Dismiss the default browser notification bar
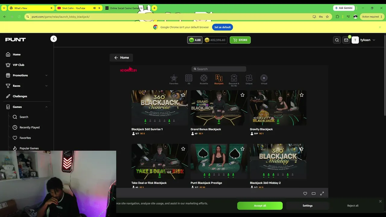This screenshot has height=217, width=386. (380, 27)
